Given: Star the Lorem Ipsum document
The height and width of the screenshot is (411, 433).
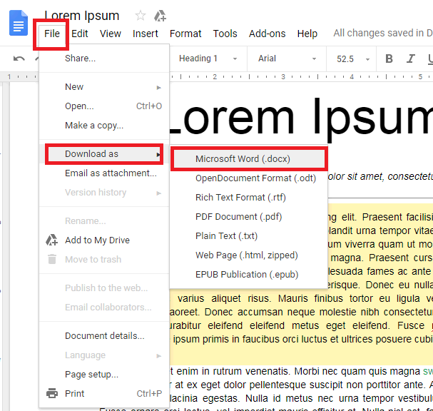Looking at the screenshot, I should tap(141, 16).
